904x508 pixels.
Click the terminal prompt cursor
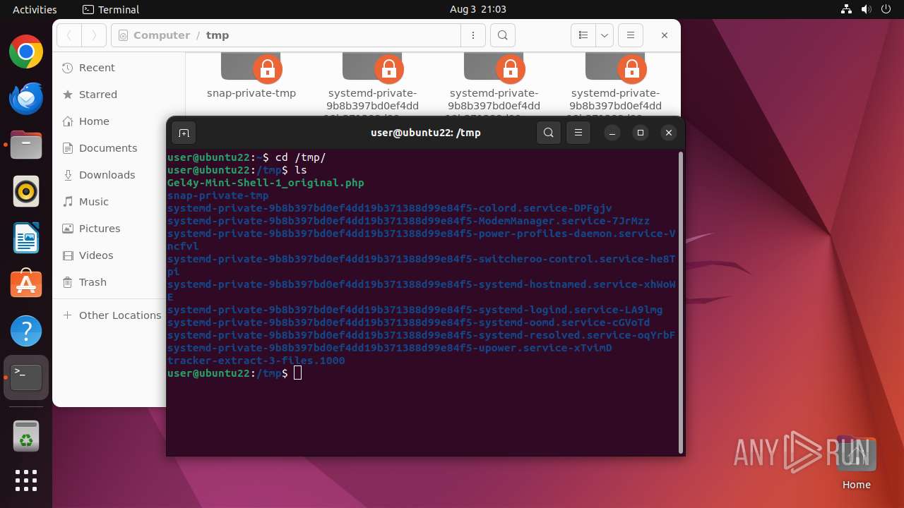coord(297,373)
